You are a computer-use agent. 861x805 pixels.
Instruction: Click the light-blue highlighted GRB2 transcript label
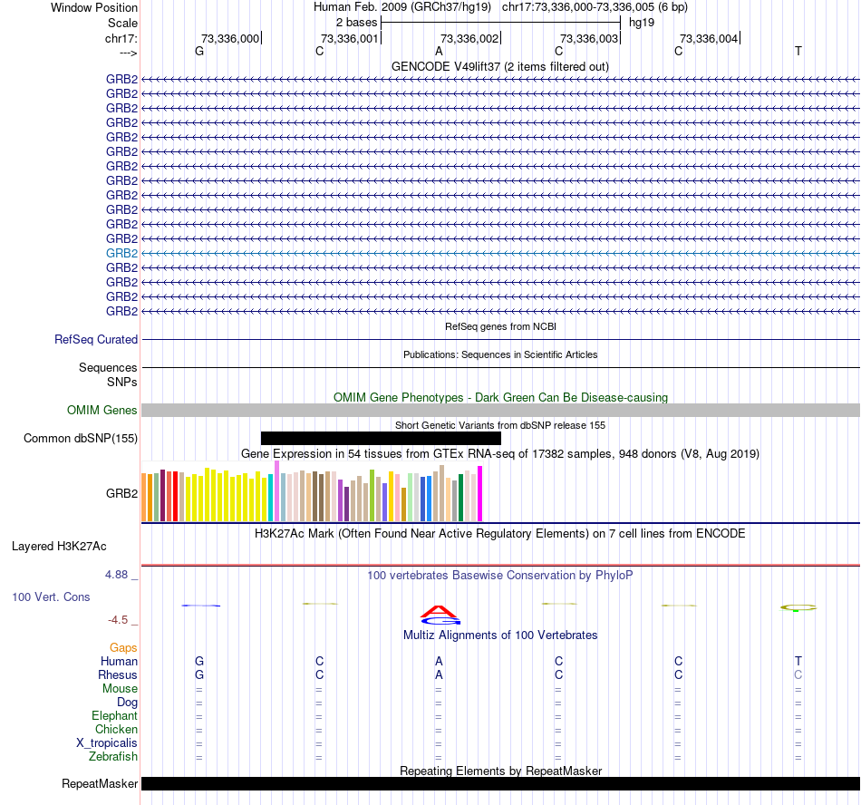[x=121, y=253]
